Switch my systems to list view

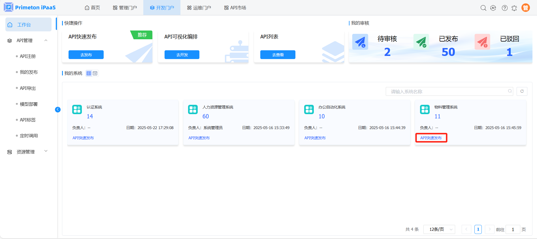[x=95, y=73]
